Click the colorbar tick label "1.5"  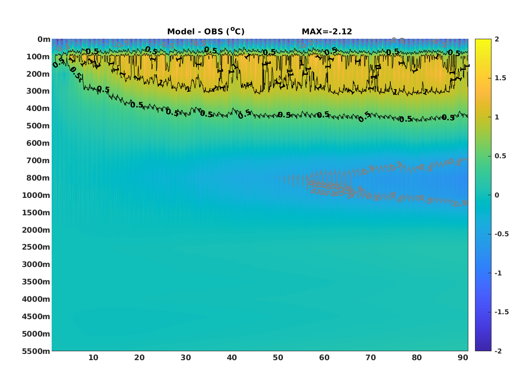click(x=500, y=78)
